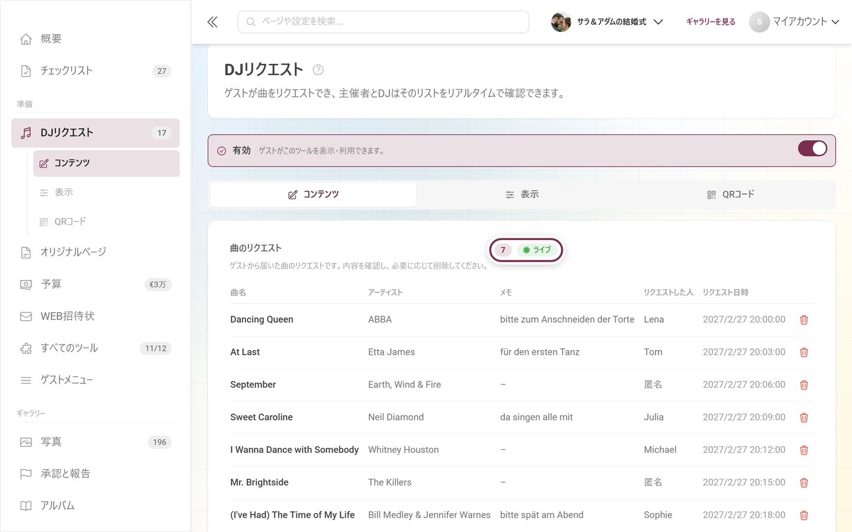Open チェックリスト in the sidebar

[x=95, y=71]
